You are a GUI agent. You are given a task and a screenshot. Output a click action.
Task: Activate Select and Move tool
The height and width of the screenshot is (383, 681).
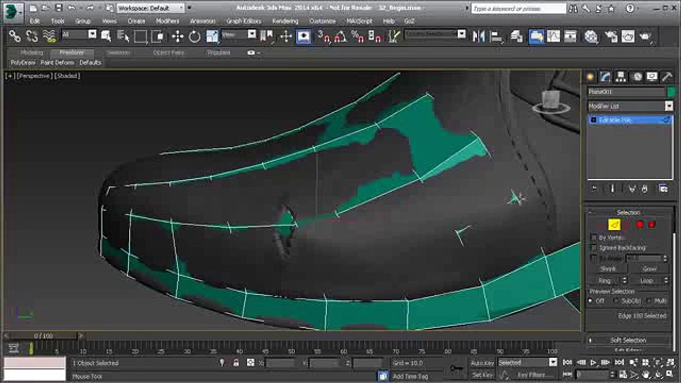pos(178,36)
